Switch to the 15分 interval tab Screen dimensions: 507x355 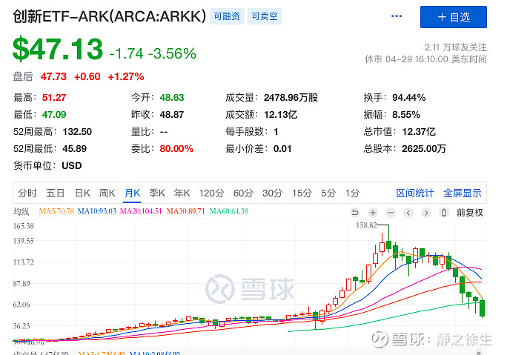click(302, 193)
